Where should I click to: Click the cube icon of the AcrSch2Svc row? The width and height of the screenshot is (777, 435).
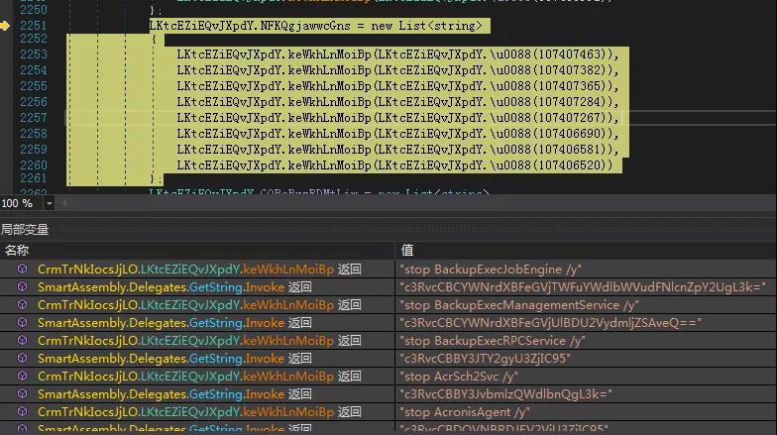click(x=22, y=377)
